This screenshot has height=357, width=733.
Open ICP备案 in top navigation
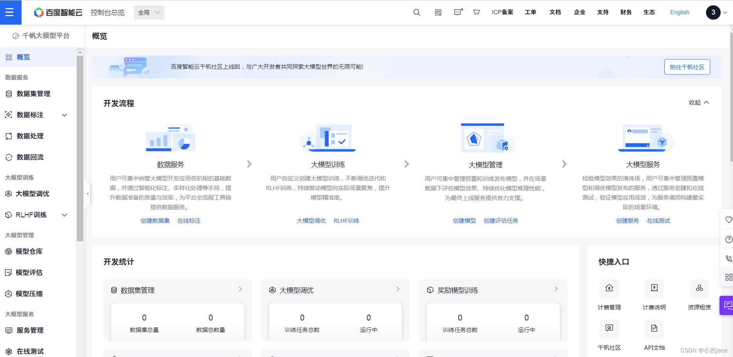[x=502, y=12]
